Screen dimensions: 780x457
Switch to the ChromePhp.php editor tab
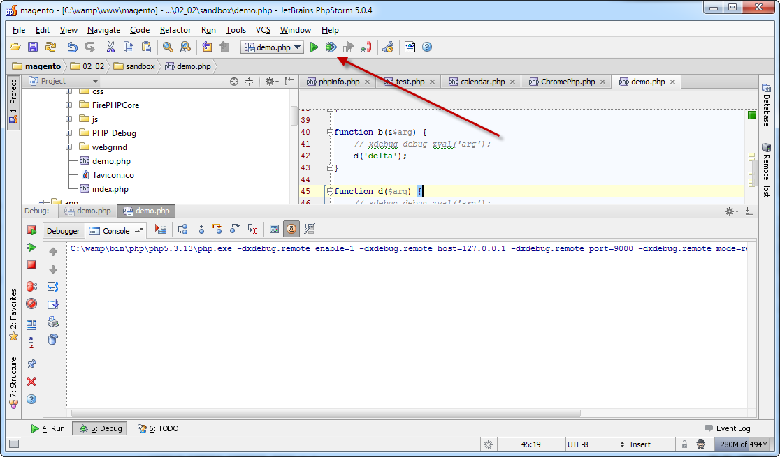click(x=567, y=82)
